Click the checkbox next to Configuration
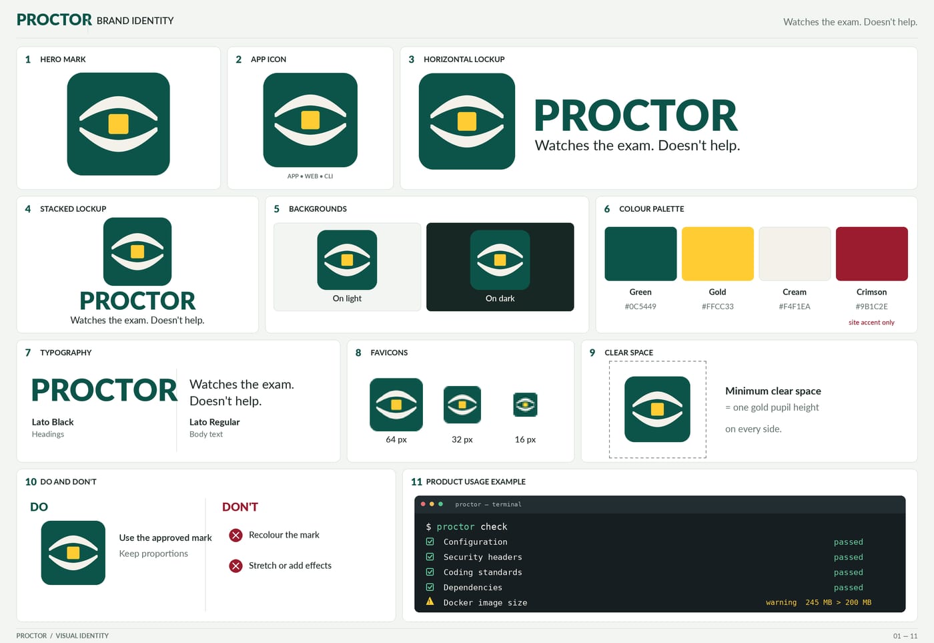The width and height of the screenshot is (934, 643). (430, 542)
